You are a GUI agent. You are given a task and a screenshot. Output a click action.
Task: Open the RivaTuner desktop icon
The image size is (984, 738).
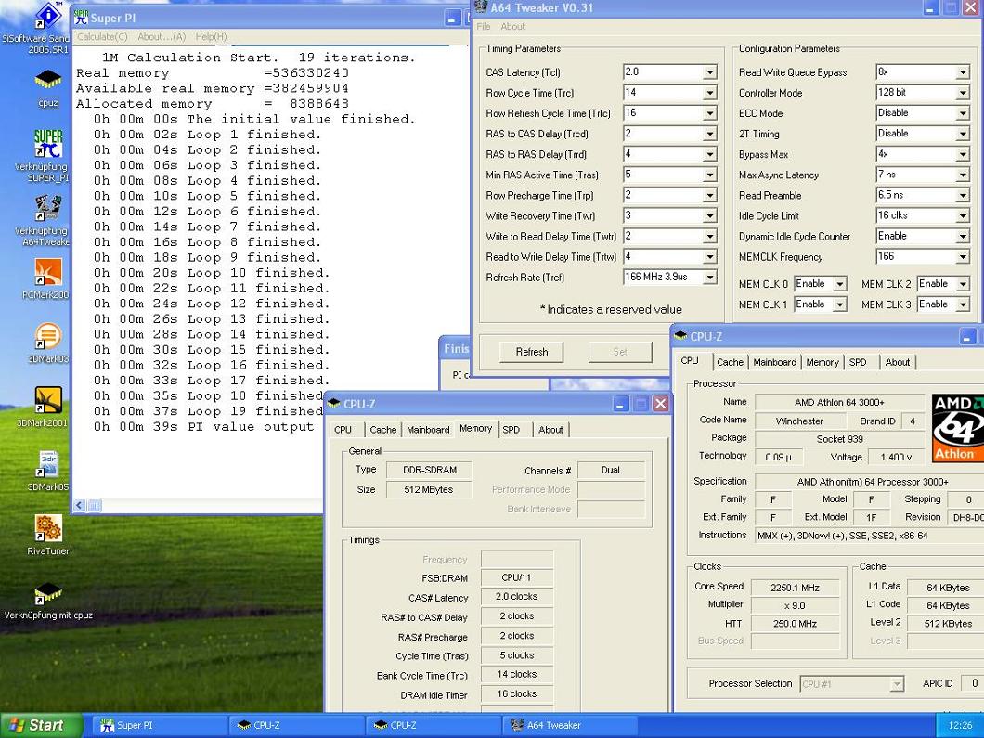(47, 528)
